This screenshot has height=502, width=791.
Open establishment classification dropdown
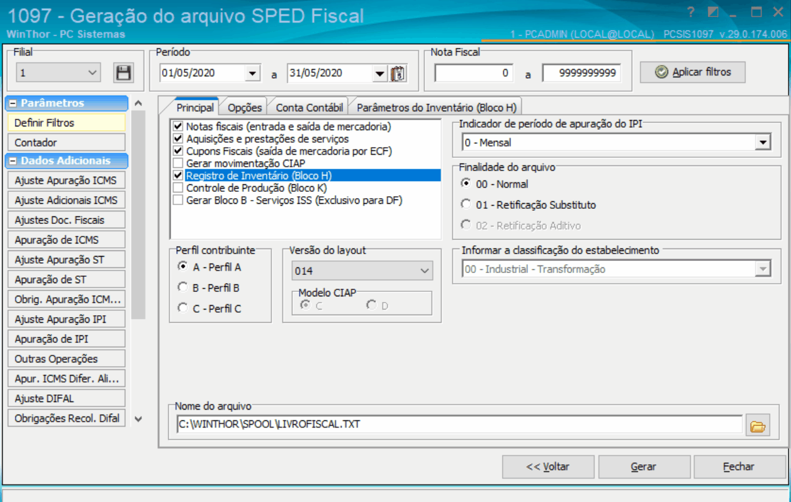(x=763, y=269)
